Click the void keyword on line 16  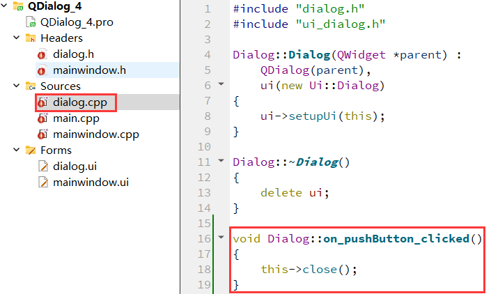point(247,239)
